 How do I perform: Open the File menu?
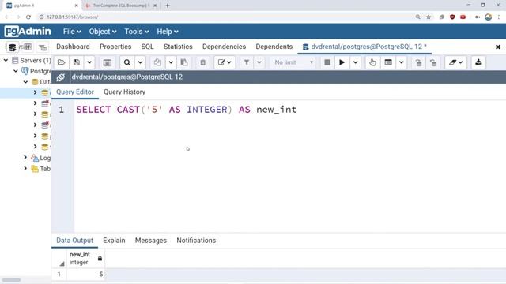72,32
